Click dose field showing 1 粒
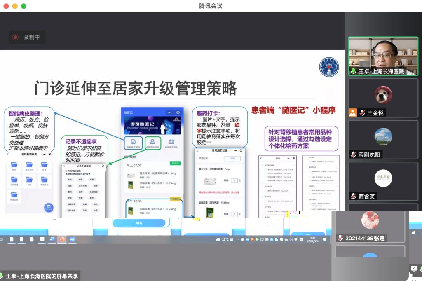Screen dimensions: 422x281 (234, 180)
